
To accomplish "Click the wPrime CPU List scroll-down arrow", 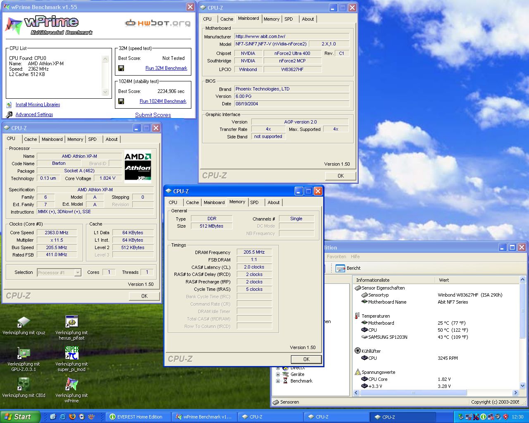I will [105, 92].
